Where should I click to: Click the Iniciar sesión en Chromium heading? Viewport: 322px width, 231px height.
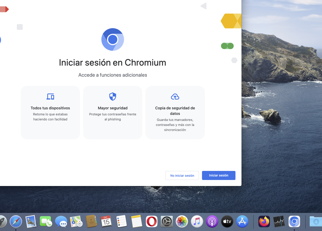point(113,63)
